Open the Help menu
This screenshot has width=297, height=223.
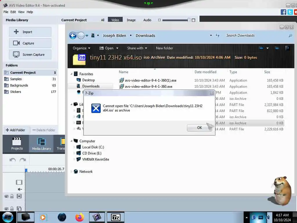(x=30, y=12)
